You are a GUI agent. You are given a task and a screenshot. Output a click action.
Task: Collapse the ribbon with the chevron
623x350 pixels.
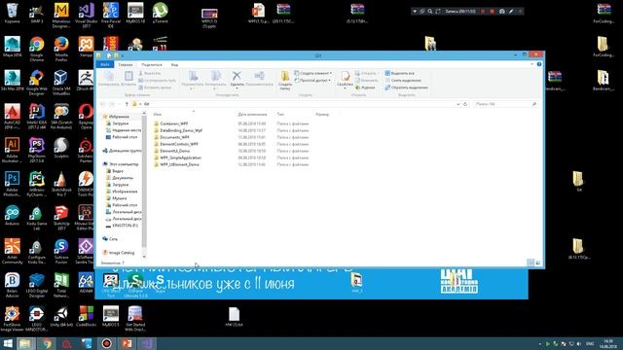click(x=532, y=64)
